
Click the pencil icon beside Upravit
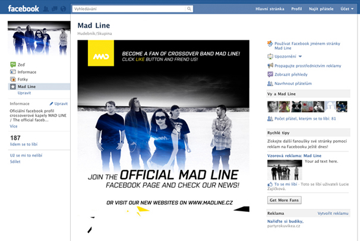coord(52,104)
